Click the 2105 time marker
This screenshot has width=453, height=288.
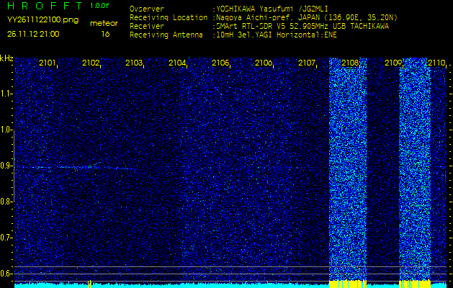(x=220, y=63)
